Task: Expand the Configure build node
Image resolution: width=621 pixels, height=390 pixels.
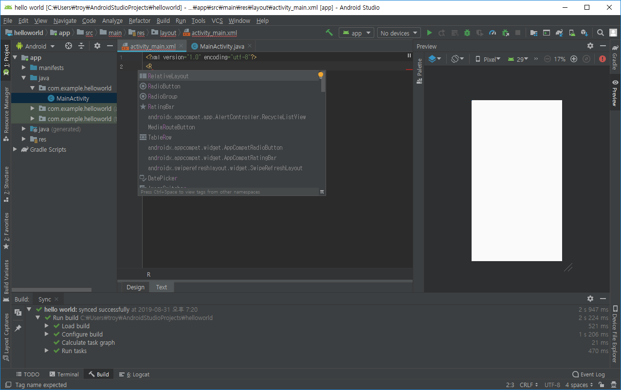Action: (x=47, y=334)
